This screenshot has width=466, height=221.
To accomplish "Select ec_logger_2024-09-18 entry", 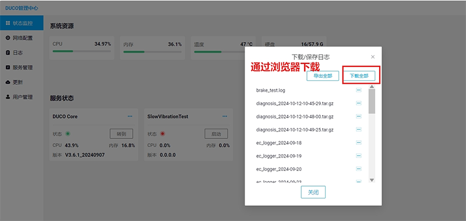I will coord(279,143).
